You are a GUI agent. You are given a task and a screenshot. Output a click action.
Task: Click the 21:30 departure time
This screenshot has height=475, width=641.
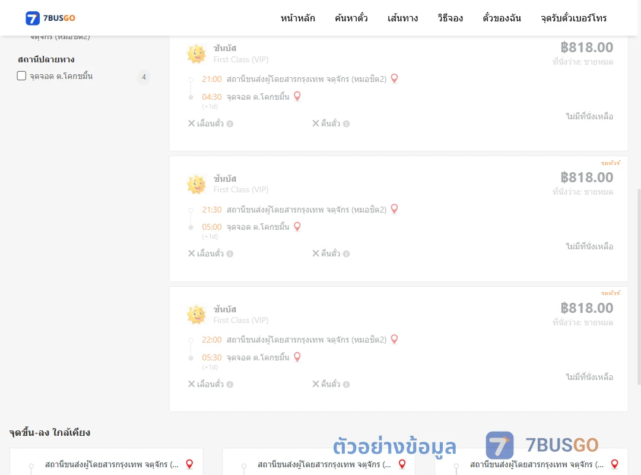[x=212, y=210]
